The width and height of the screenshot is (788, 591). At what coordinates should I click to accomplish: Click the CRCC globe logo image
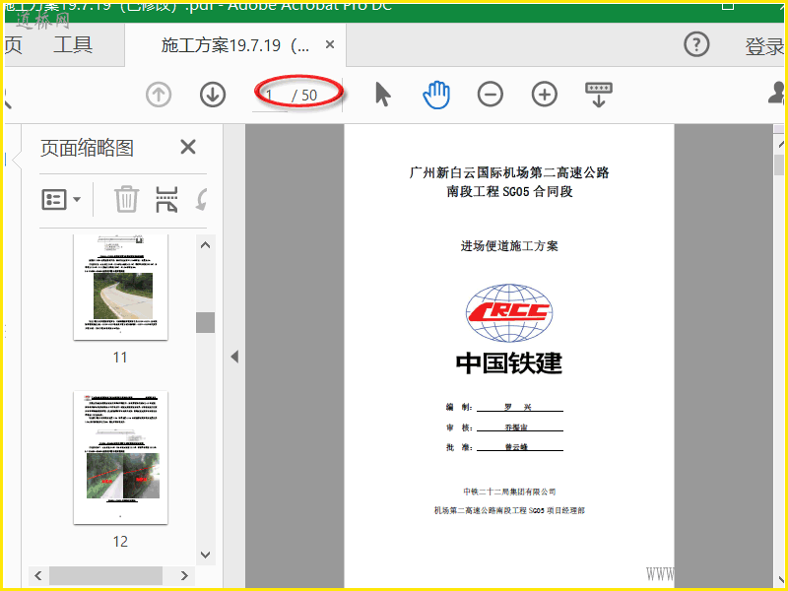509,312
